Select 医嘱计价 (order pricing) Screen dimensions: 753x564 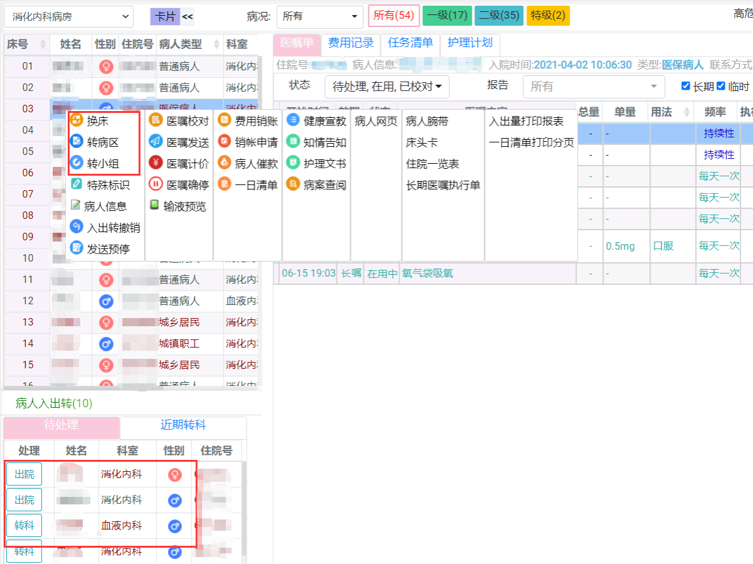(x=183, y=164)
